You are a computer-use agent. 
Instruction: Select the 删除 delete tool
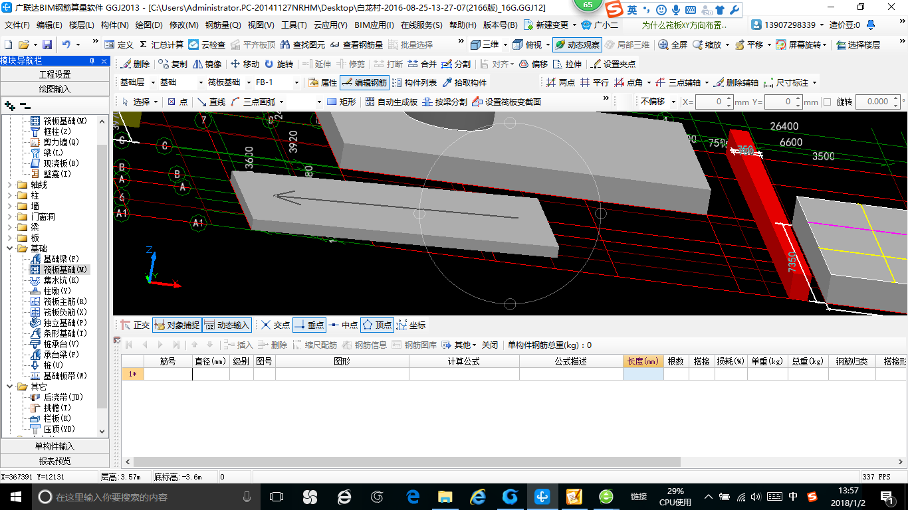tap(135, 64)
